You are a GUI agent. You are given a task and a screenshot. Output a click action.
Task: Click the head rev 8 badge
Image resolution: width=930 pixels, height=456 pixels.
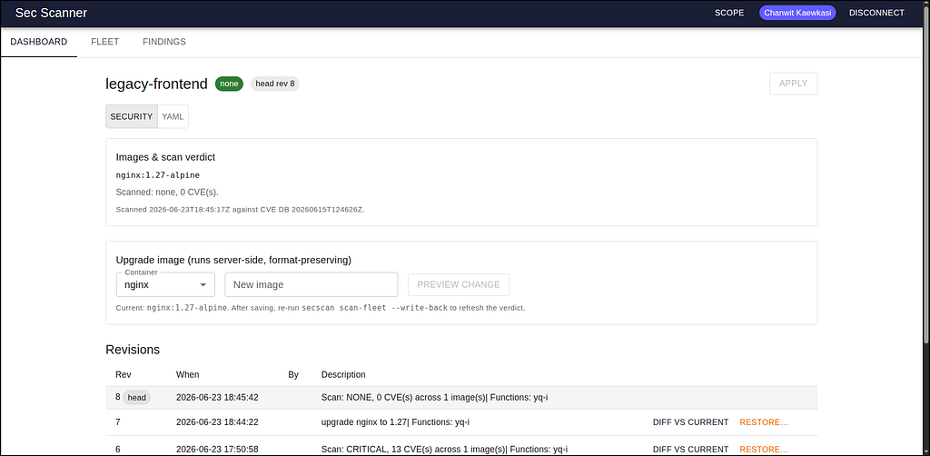coord(275,84)
